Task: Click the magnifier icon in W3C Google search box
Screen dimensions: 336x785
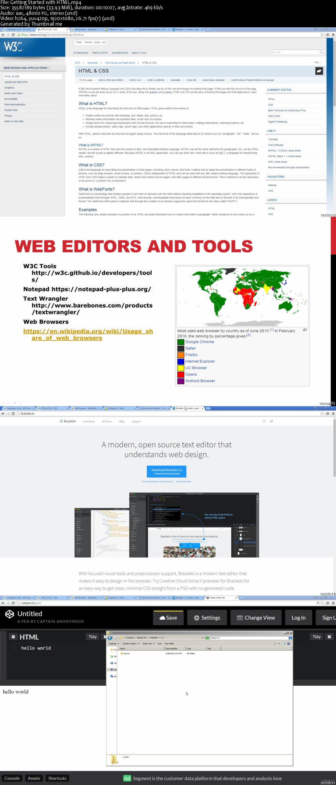Action: tap(321, 52)
